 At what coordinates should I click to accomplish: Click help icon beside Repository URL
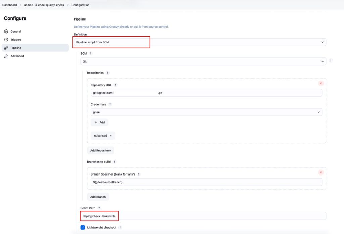pos(115,85)
